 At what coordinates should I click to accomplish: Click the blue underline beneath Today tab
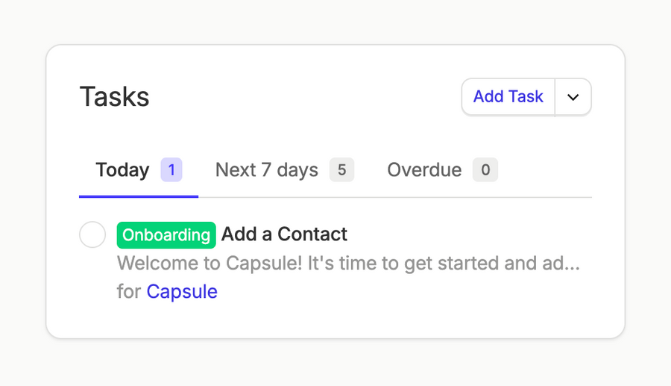(139, 196)
